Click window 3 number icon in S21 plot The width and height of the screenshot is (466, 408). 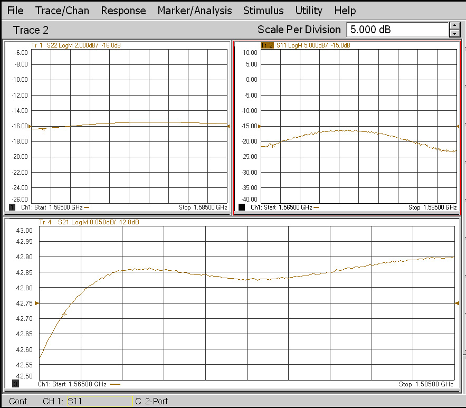(15, 383)
